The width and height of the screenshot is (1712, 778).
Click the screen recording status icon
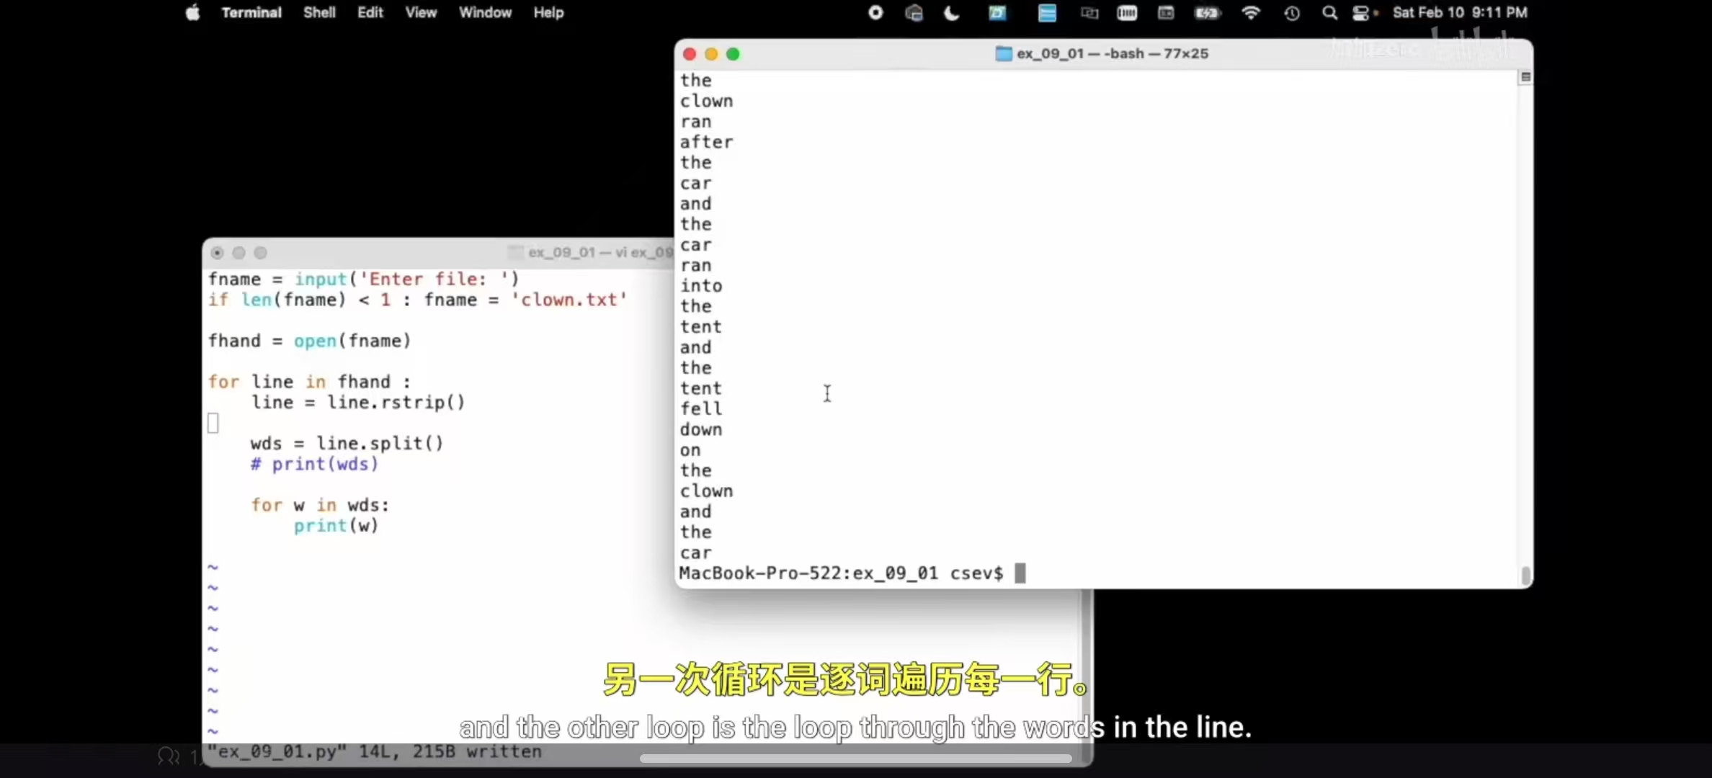[875, 13]
